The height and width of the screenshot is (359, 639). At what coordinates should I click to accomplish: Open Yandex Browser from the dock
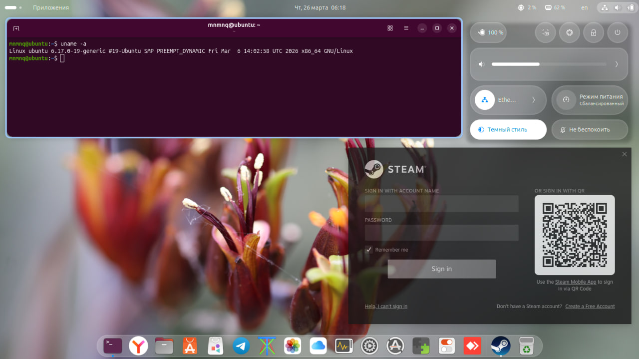pos(138,346)
